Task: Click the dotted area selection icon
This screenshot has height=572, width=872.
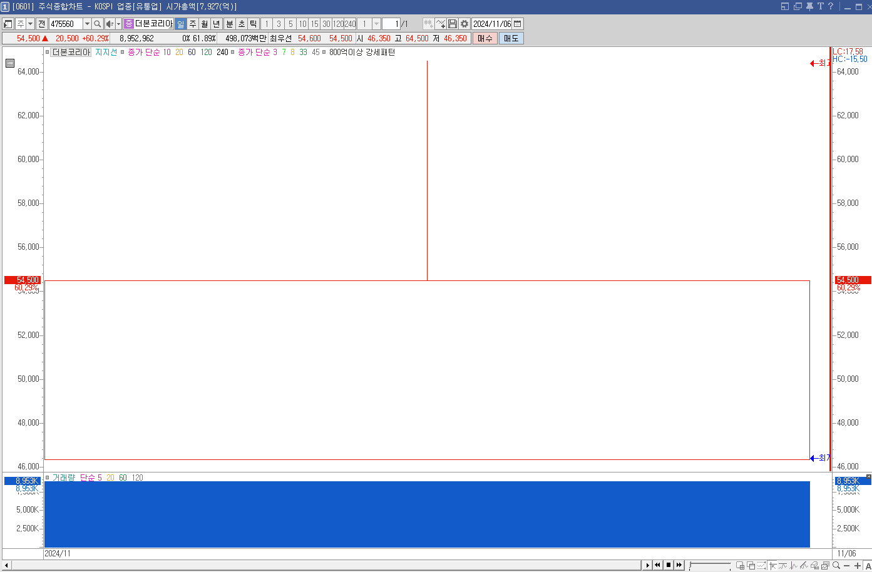Action: pyautogui.click(x=761, y=566)
